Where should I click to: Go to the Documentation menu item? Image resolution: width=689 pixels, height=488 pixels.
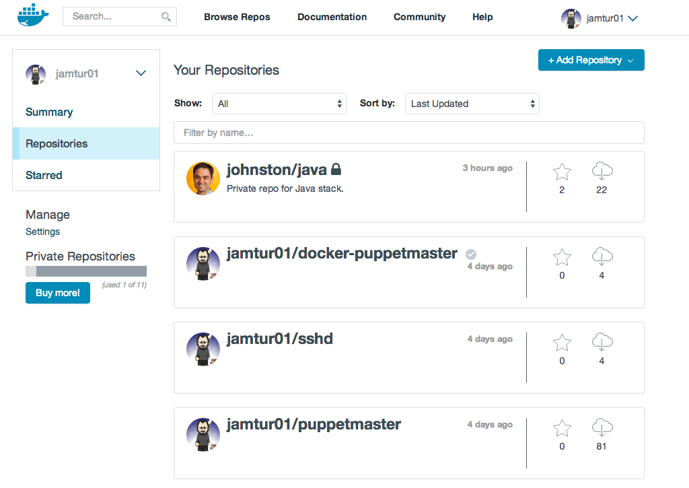[332, 17]
